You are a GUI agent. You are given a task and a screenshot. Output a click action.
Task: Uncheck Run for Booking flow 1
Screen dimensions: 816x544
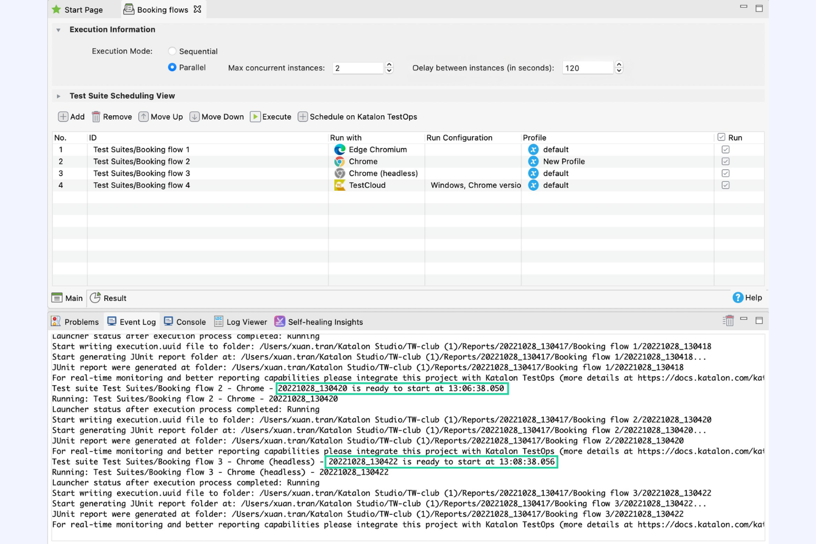coord(726,149)
